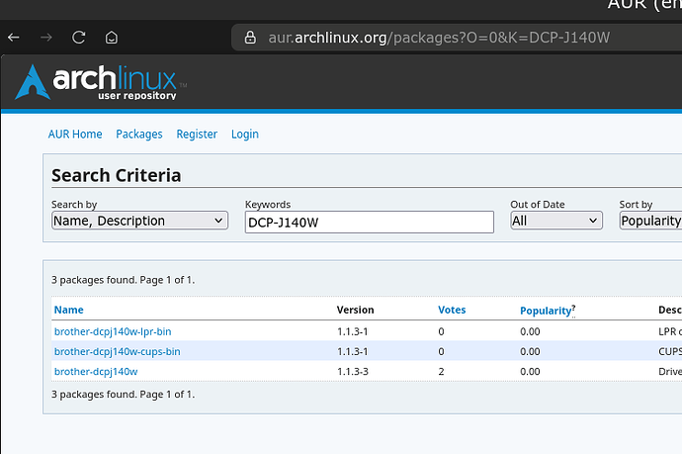Sort results by Name column

click(x=68, y=310)
